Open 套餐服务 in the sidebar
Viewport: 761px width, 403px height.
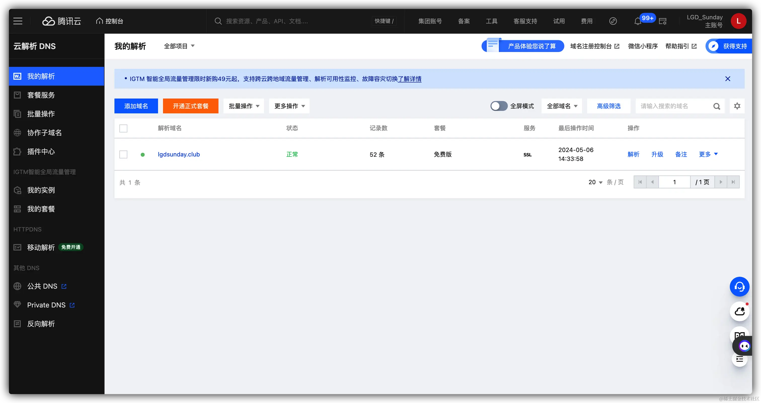click(41, 95)
